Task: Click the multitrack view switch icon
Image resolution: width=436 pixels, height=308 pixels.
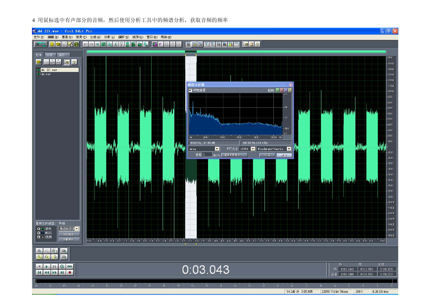Action: 40,44
